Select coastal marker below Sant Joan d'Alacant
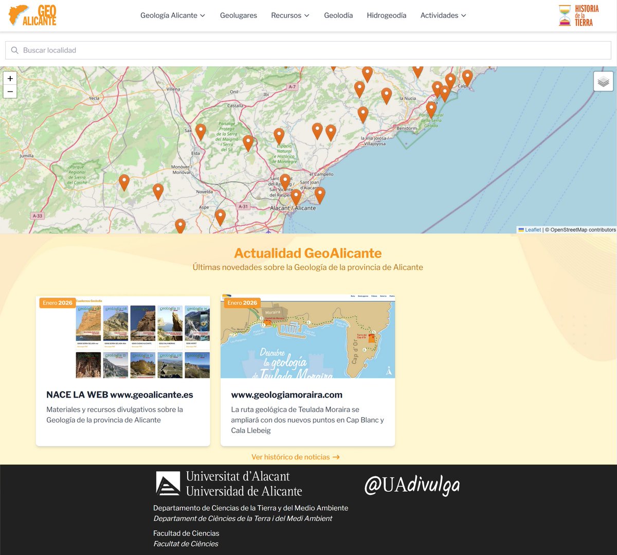The width and height of the screenshot is (617, 555). tap(319, 194)
